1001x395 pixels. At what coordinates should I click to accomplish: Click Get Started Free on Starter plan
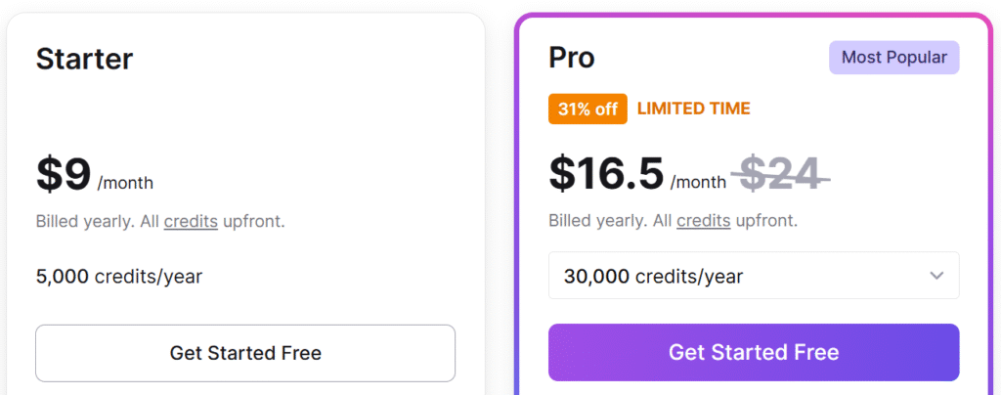coord(245,353)
